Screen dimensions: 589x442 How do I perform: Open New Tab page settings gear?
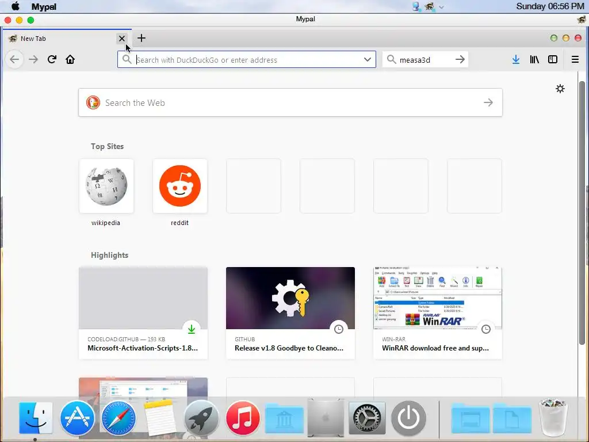click(x=560, y=89)
